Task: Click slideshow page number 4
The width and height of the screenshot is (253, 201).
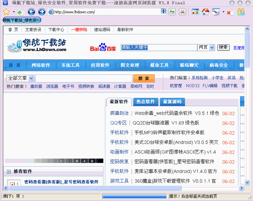Action: pos(84,161)
